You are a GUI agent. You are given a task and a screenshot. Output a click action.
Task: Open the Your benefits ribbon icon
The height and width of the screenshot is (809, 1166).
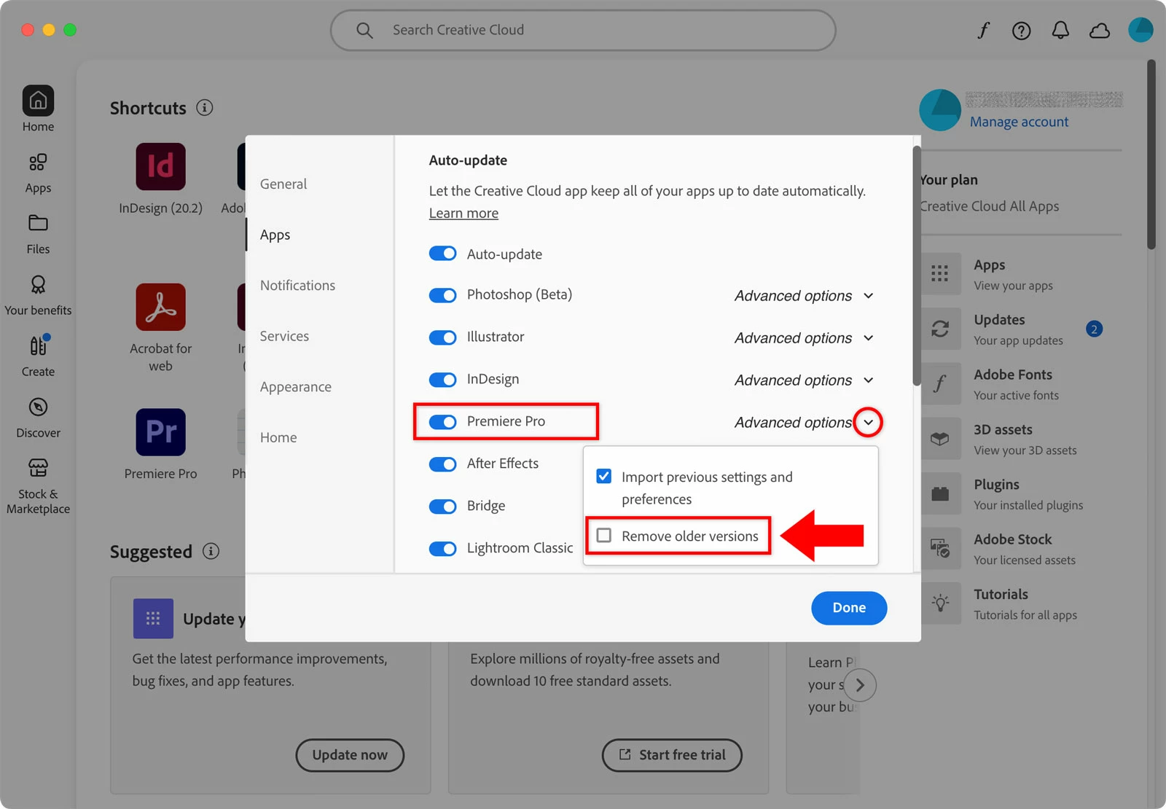[38, 284]
